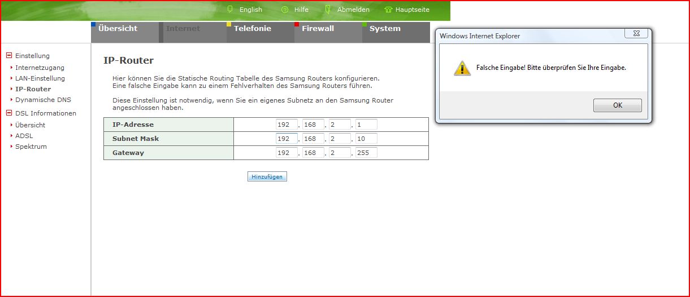The image size is (690, 297).
Task: Focus the third Gateway octet field
Action: [x=340, y=153]
